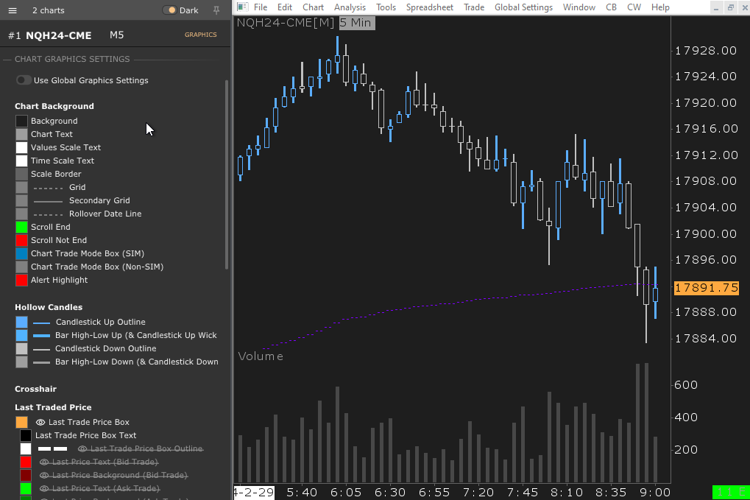
Task: Open the CB menu
Action: pos(611,7)
